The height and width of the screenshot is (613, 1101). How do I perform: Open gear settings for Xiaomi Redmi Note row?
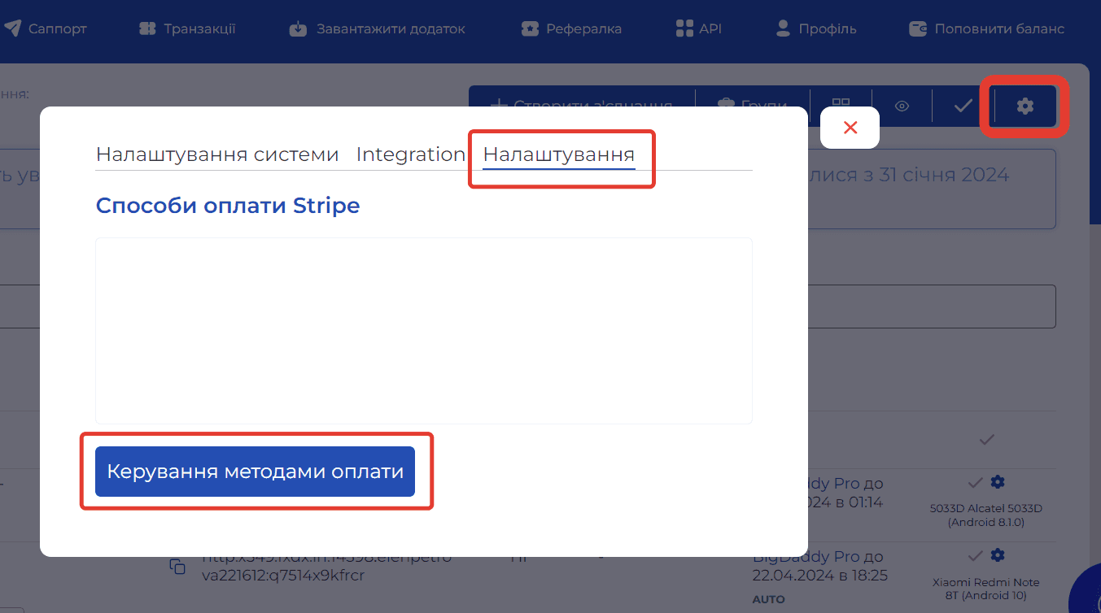[x=998, y=555]
